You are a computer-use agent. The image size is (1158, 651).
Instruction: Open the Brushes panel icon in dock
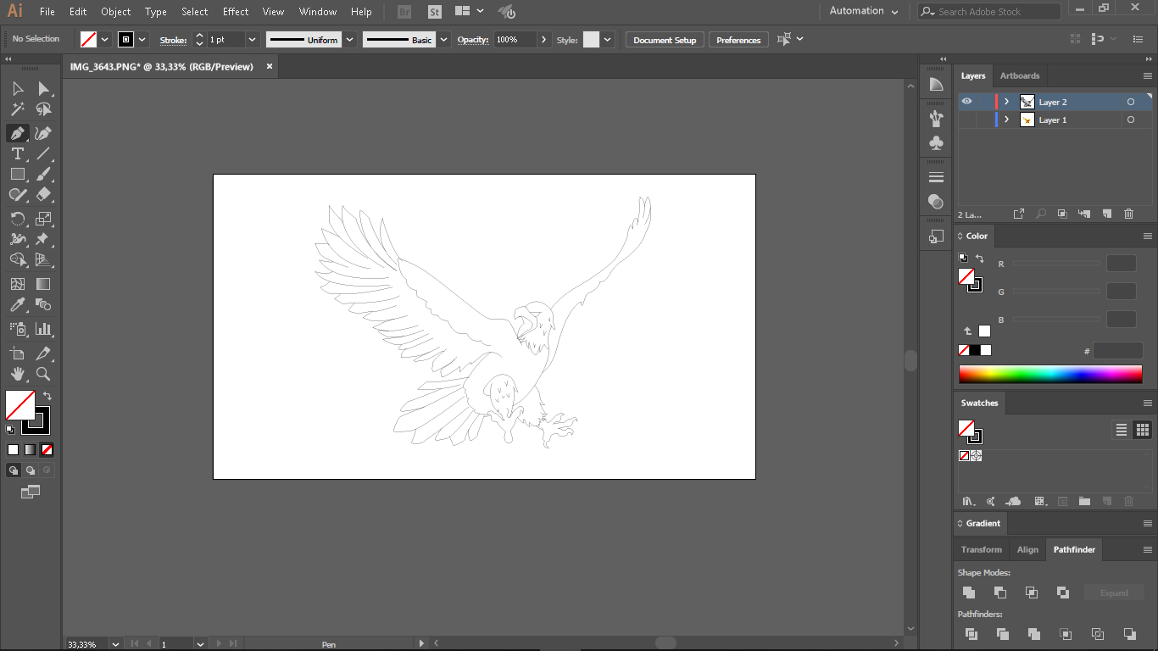coord(936,118)
